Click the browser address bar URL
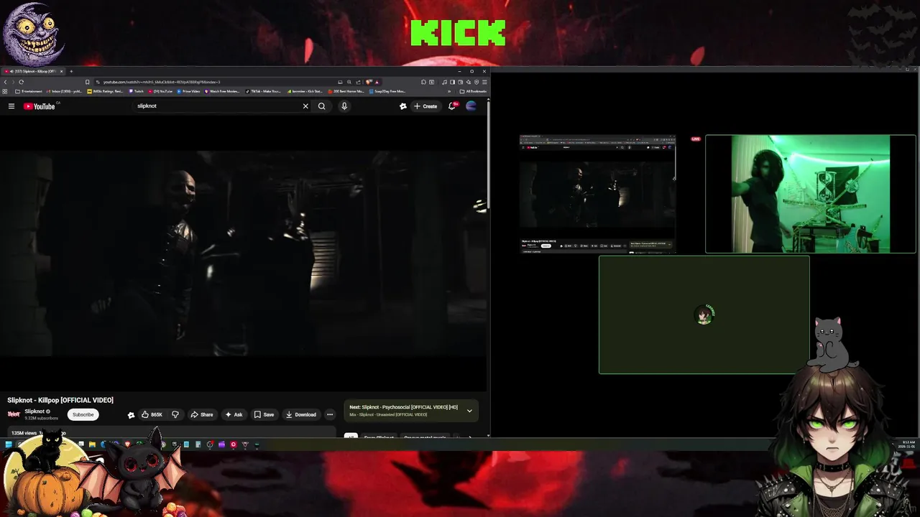The image size is (920, 517). click(x=162, y=82)
